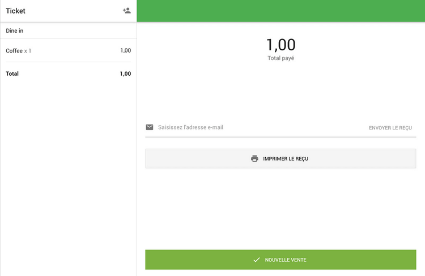The height and width of the screenshot is (276, 425).
Task: Click the large 1,00 paid amount
Action: click(x=280, y=45)
